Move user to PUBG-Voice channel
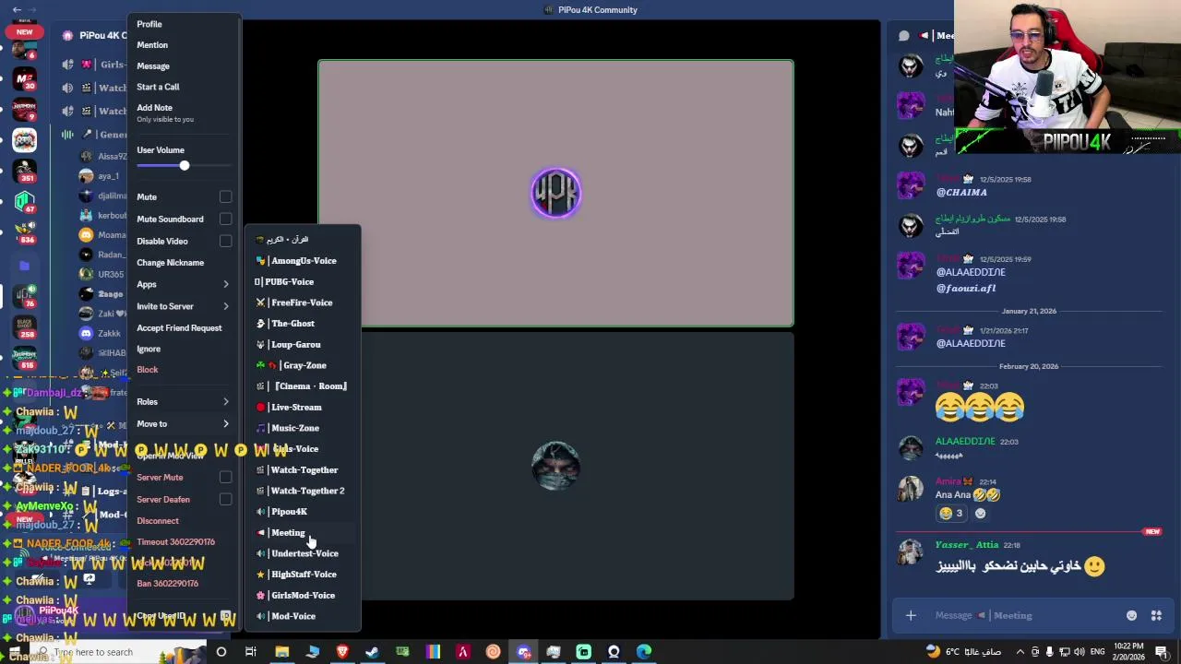Screen dimensions: 1181x664 point(302,282)
